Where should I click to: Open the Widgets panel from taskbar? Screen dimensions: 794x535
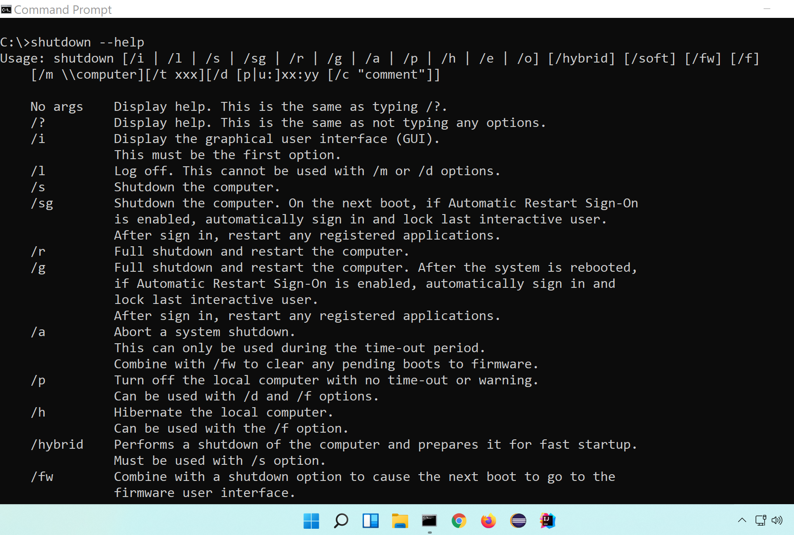tap(371, 521)
